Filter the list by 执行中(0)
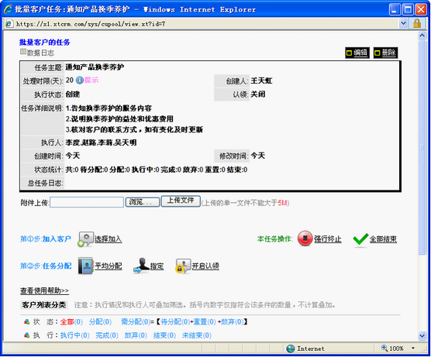Image resolution: width=431 pixels, height=357 pixels. [x=74, y=335]
